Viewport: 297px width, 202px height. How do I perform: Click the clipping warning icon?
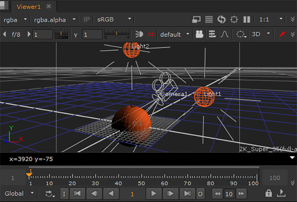click(139, 34)
